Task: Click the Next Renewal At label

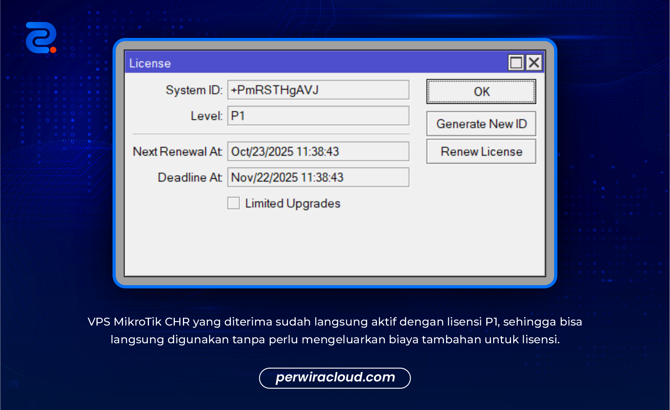Action: point(178,152)
